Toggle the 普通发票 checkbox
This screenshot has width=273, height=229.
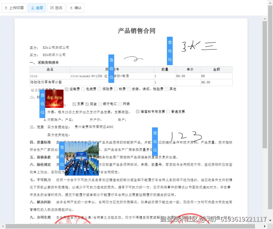point(168,112)
